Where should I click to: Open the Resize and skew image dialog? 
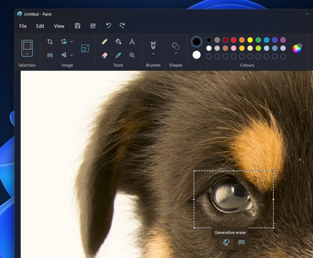85,47
